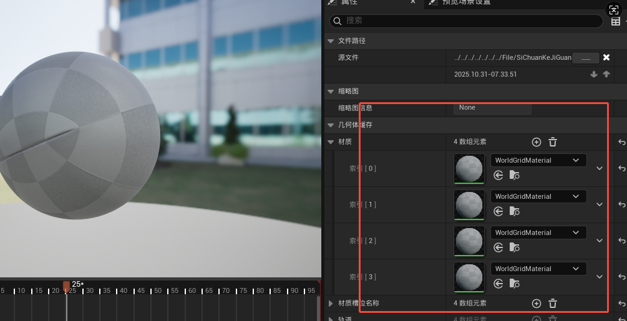
Task: Click the screenshot capture icon at top right
Action: (x=614, y=11)
